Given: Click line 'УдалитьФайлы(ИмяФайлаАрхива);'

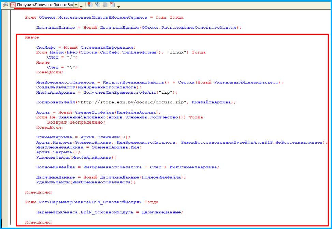Looking at the screenshot, I should click(x=76, y=158).
